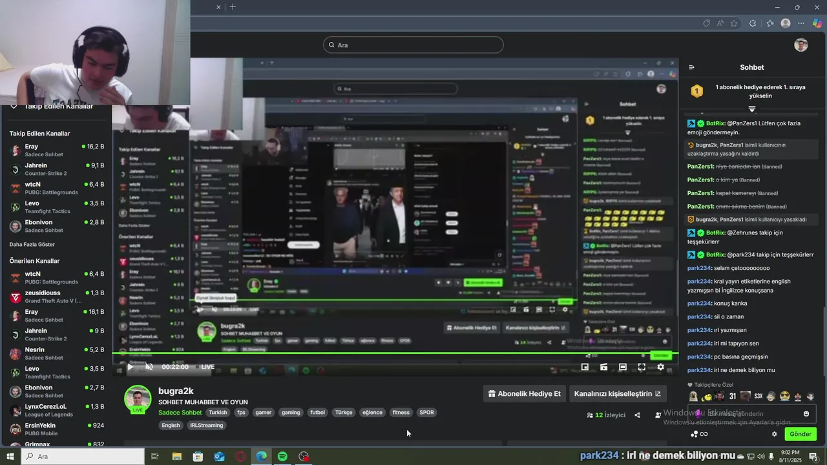Open Edge settings and more menu
The width and height of the screenshot is (827, 465).
click(x=801, y=23)
